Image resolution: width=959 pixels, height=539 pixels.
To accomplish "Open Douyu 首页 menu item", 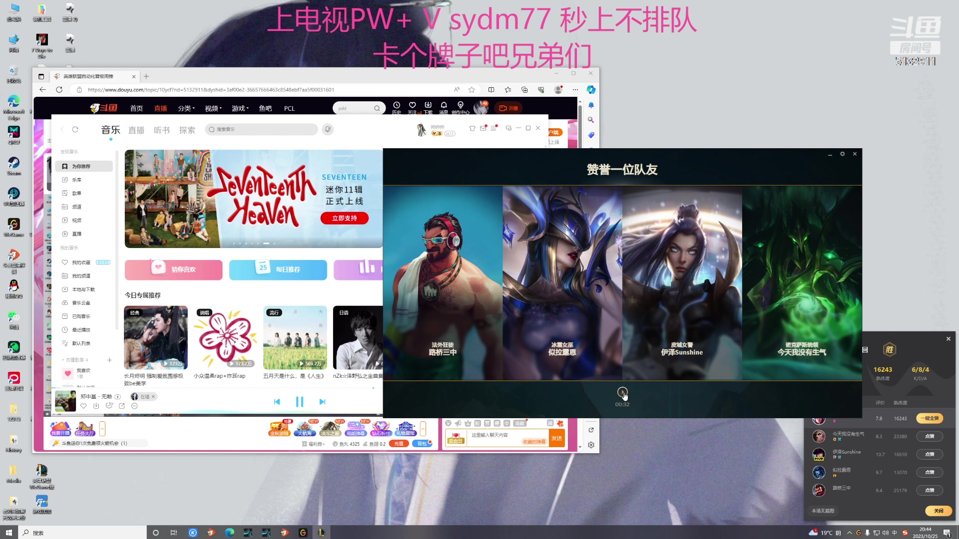I will 136,108.
